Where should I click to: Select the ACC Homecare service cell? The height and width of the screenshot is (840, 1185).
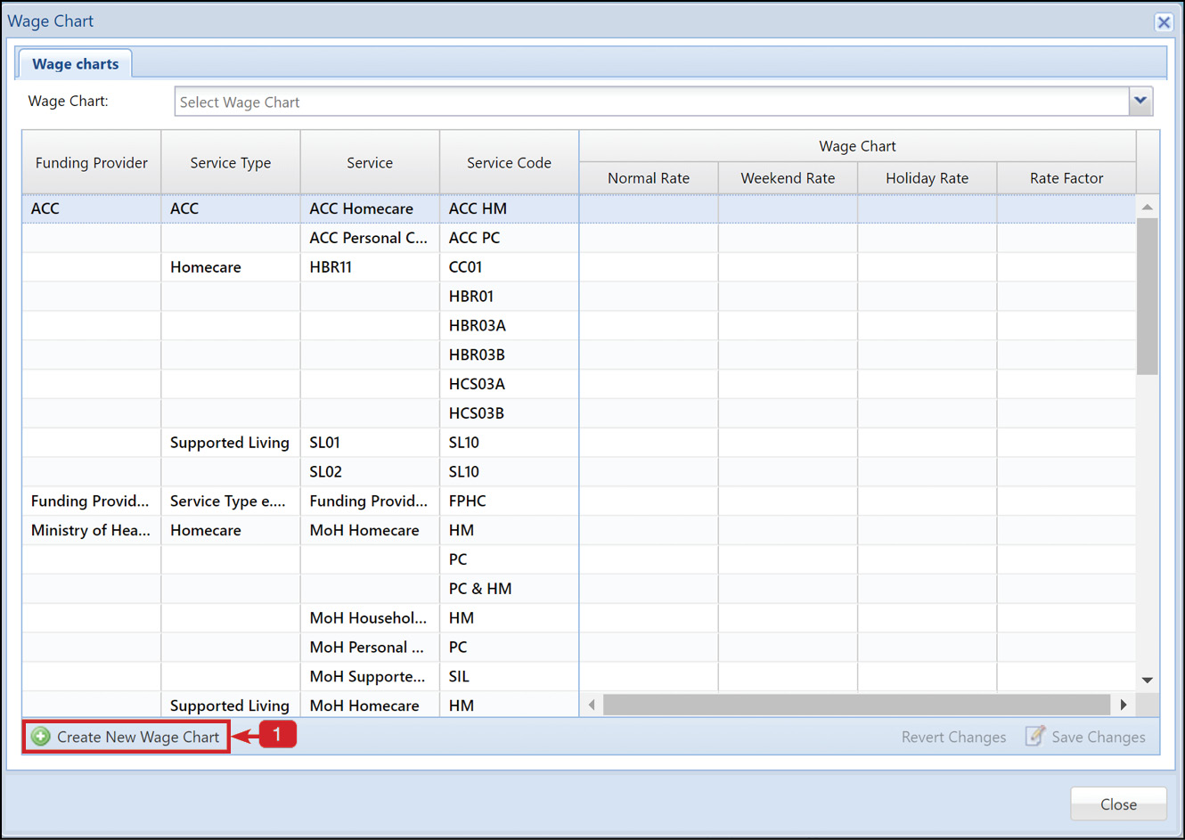(x=370, y=208)
